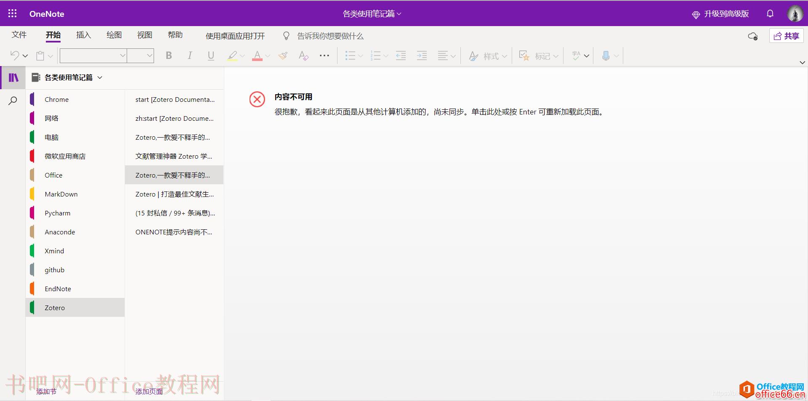Apply the red font color

pyautogui.click(x=257, y=56)
